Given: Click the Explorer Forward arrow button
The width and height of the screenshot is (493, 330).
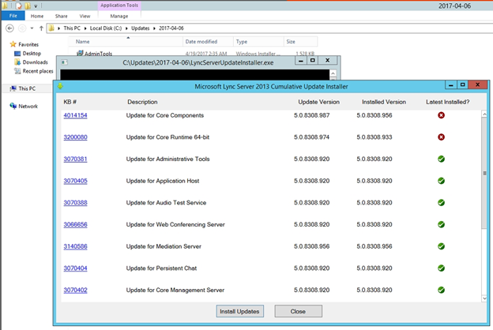Looking at the screenshot, I should click(x=22, y=28).
